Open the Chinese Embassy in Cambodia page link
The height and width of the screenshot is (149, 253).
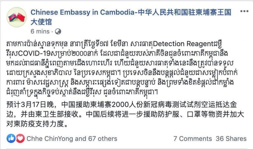click(131, 17)
